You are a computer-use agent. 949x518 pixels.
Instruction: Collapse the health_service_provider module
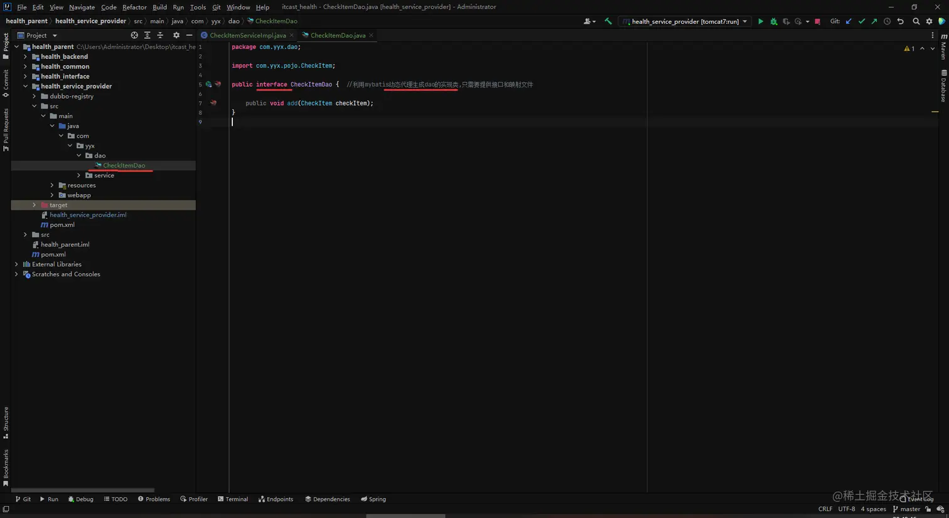26,86
